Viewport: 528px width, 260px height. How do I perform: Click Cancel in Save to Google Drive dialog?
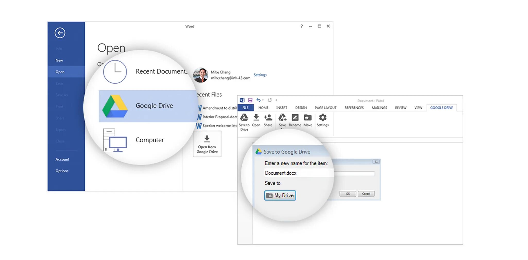click(x=366, y=194)
